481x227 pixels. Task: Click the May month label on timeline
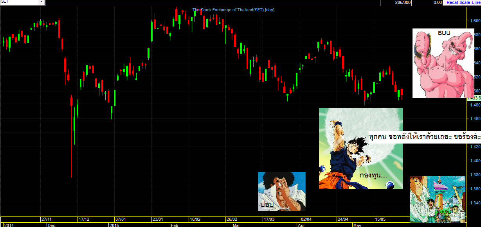(357, 225)
